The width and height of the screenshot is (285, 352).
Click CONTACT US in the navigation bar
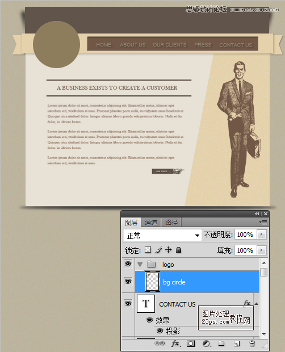[236, 45]
